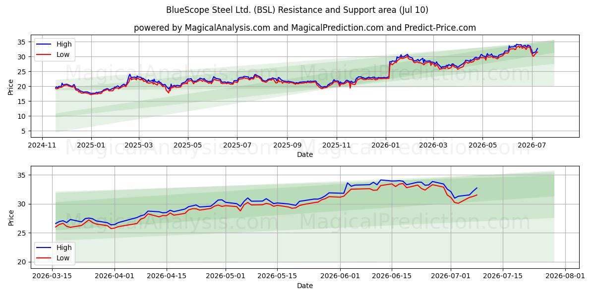Click the '2026-05' month tick label
This screenshot has width=595, height=297.
point(482,146)
